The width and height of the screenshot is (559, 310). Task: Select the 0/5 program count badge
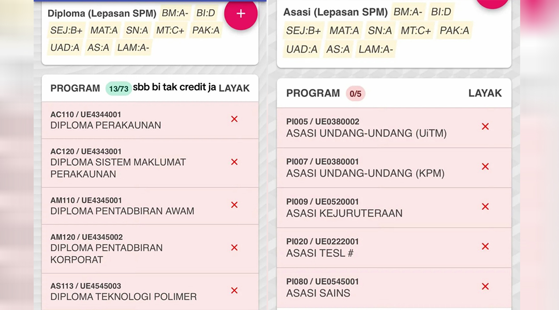click(356, 94)
